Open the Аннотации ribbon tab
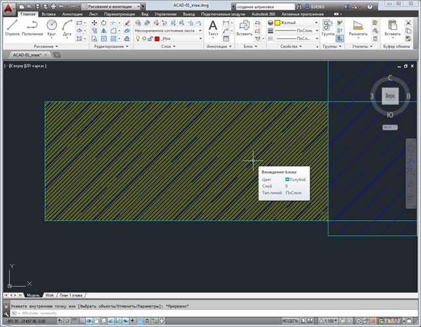The width and height of the screenshot is (421, 327). [72, 14]
